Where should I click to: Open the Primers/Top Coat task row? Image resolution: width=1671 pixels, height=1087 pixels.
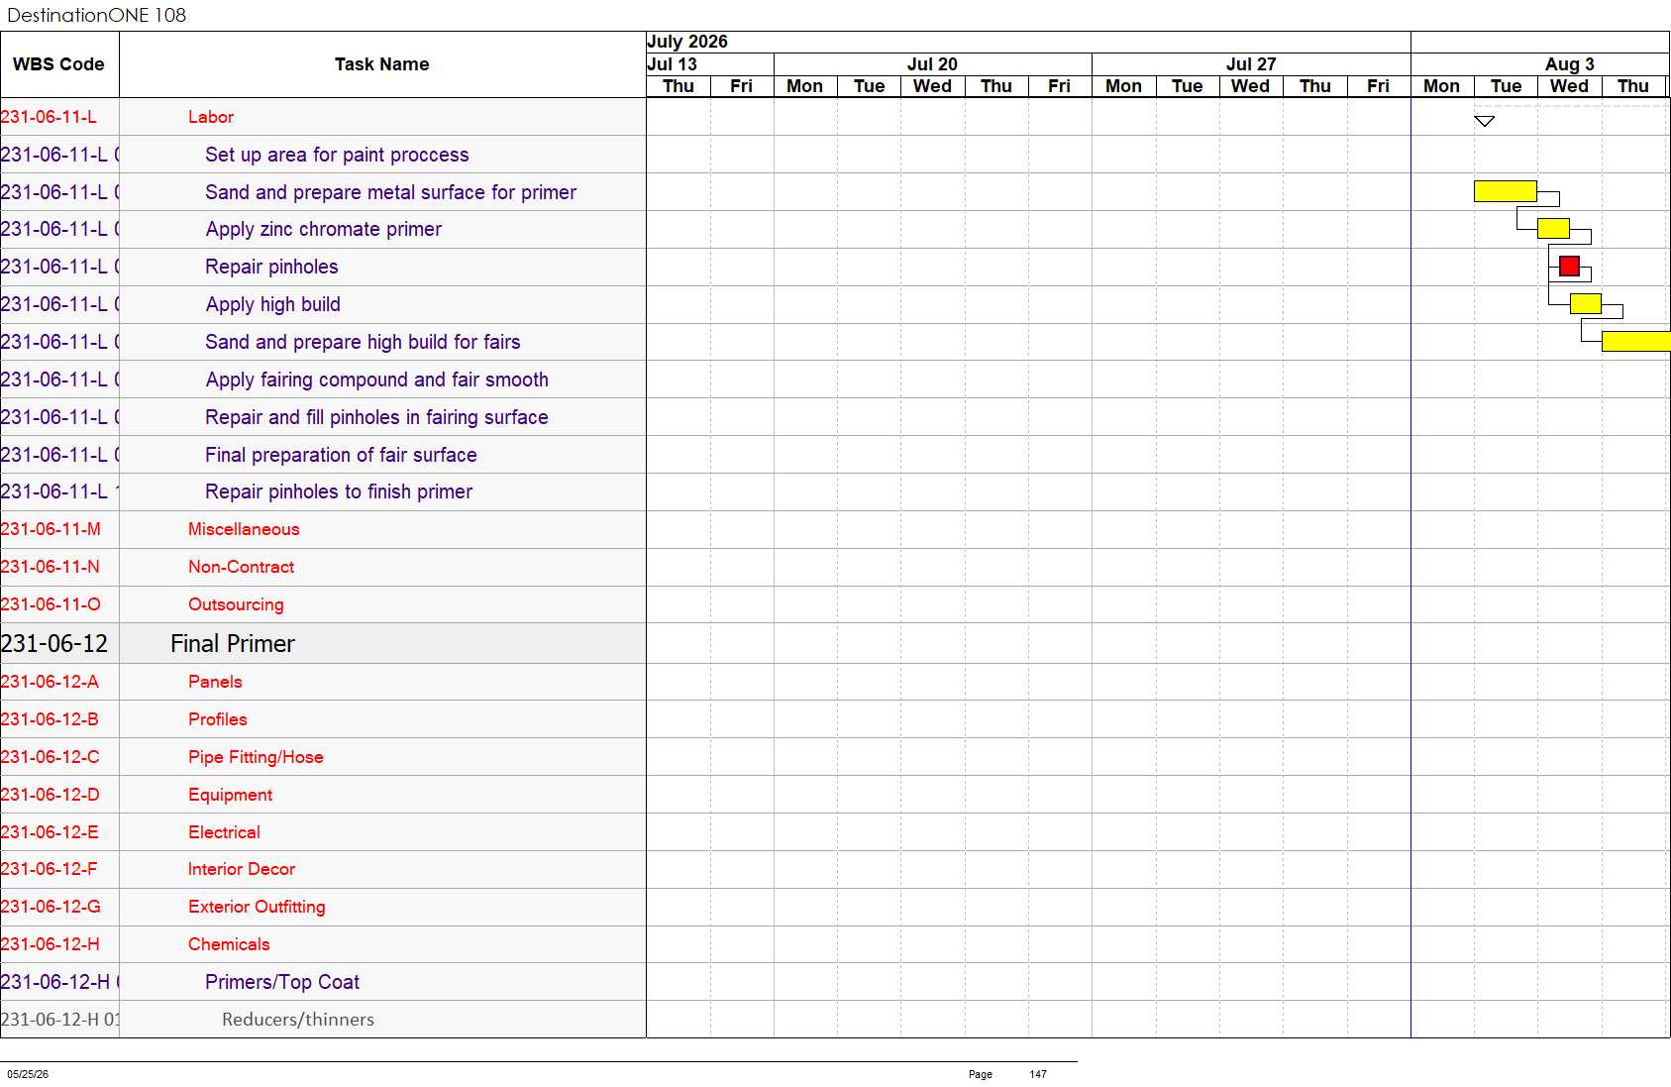[323, 982]
